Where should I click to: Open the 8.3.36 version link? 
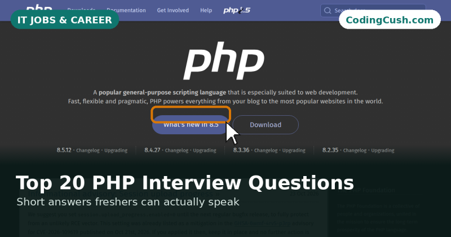241,150
